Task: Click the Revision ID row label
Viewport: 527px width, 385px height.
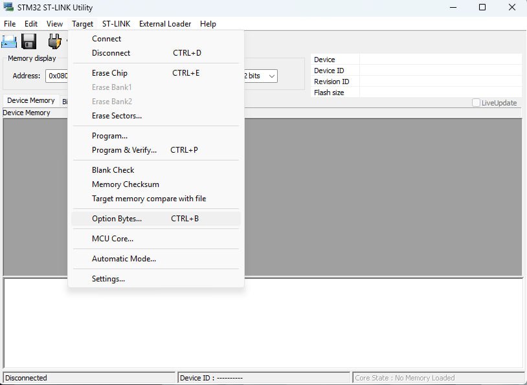Action: point(331,82)
